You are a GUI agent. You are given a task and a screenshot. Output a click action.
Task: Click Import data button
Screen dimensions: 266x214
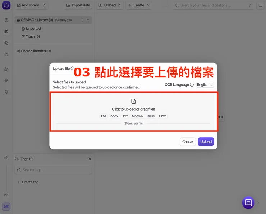point(78,5)
